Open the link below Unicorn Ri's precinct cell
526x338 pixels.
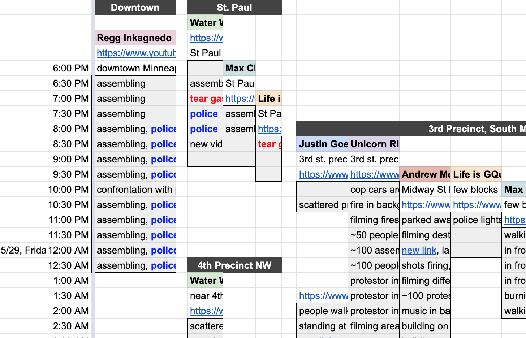[x=374, y=174]
